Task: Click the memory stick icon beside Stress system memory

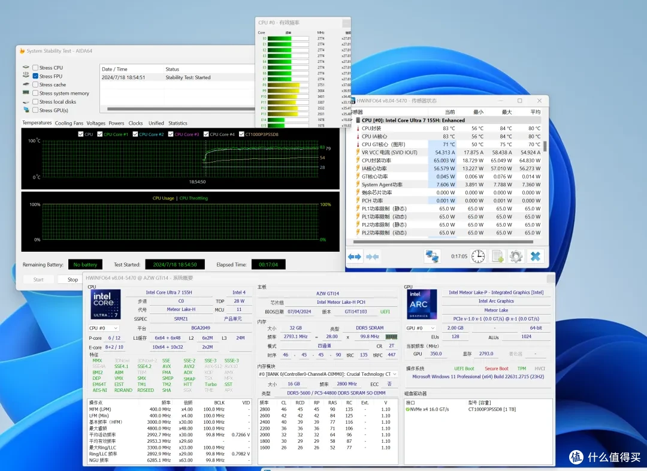Action: (26, 93)
